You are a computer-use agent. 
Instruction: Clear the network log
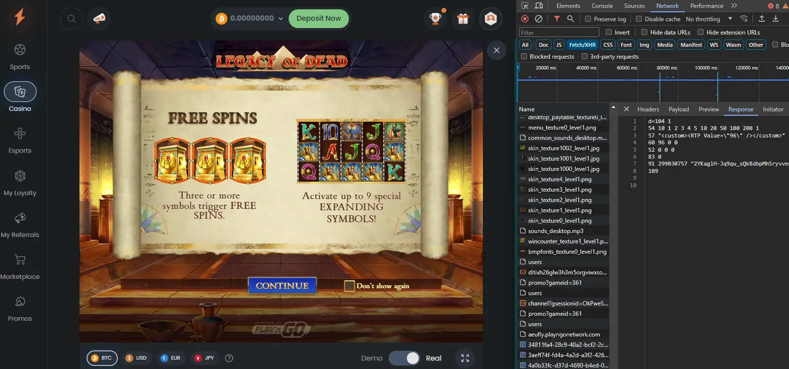point(539,19)
